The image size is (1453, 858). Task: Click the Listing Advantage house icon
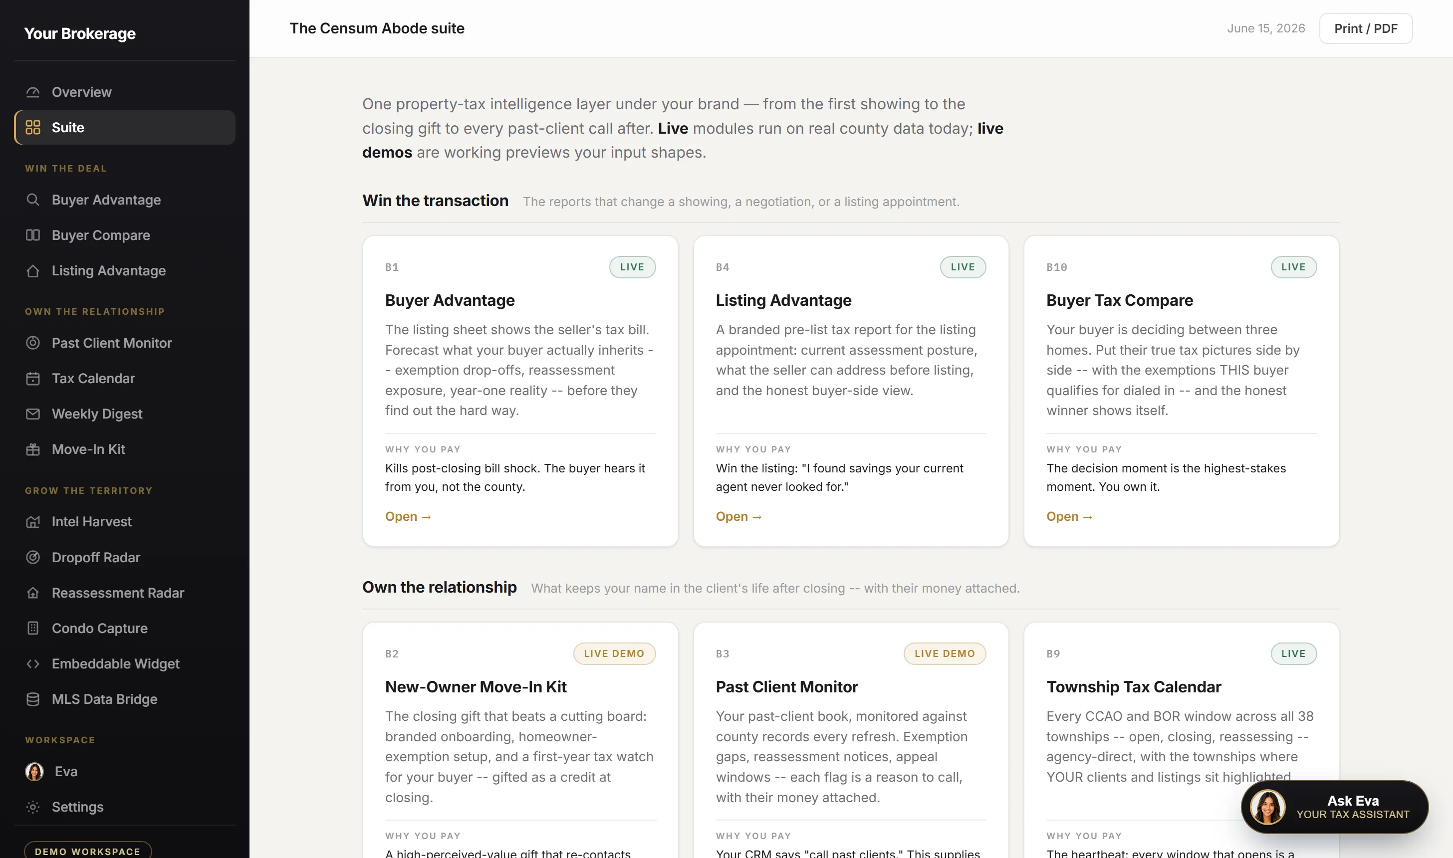click(x=33, y=270)
